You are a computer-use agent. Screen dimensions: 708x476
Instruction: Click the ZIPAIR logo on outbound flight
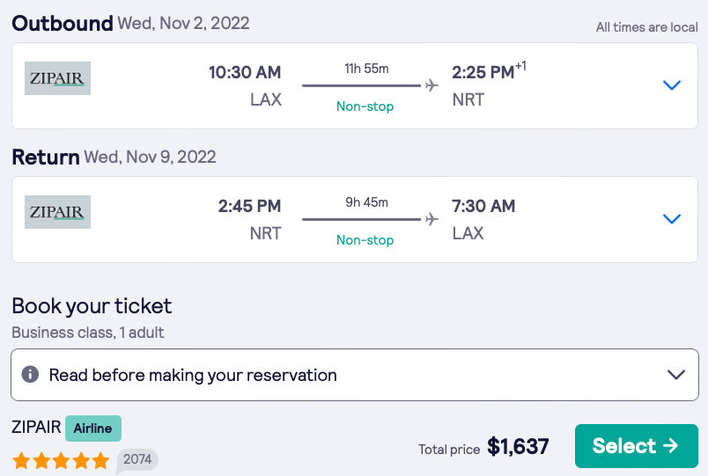(x=57, y=78)
